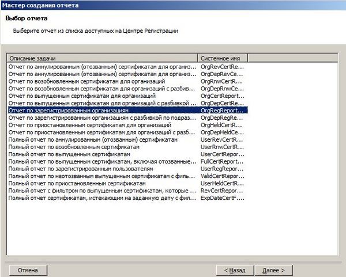This screenshot has width=346, height=277.
Task: Proceed with the Далее button
Action: point(273,270)
